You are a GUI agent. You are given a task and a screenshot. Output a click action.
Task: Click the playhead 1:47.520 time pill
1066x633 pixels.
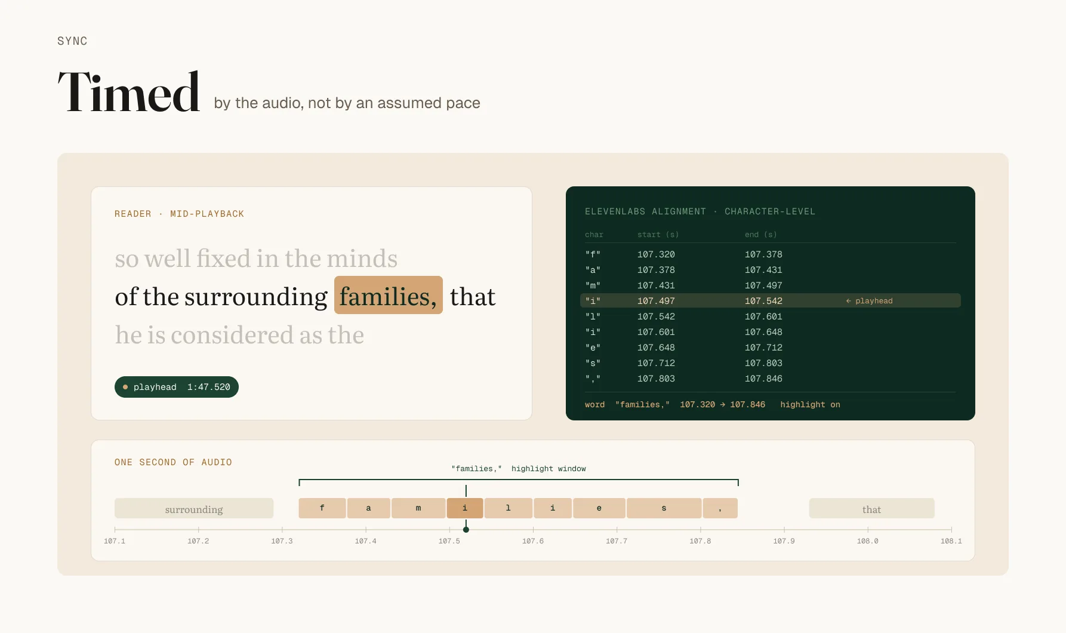click(x=177, y=387)
